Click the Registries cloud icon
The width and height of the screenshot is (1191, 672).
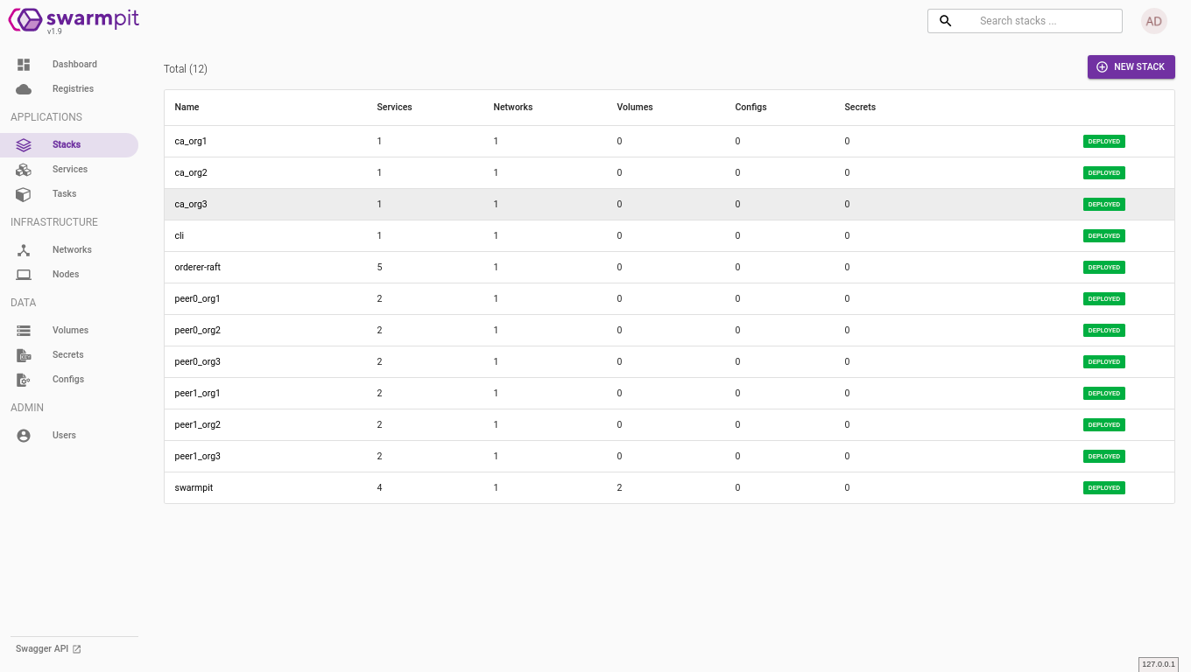point(24,89)
